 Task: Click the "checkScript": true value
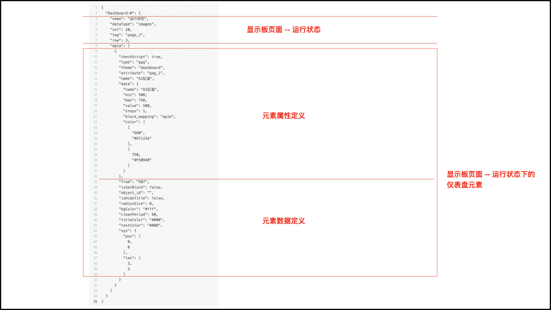140,57
